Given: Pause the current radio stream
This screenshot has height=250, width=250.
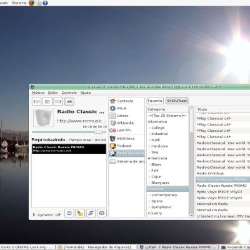Looking at the screenshot, I should (x=47, y=102).
